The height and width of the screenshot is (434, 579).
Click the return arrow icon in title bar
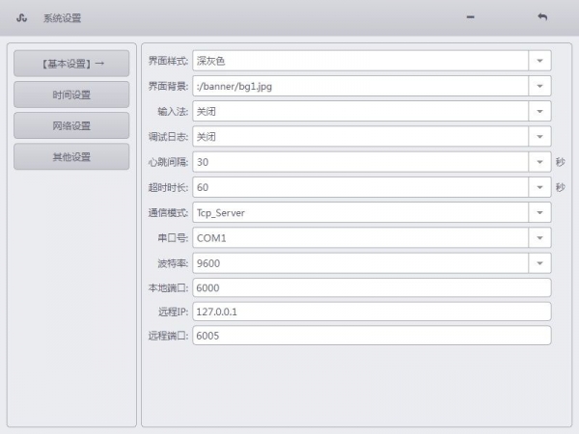coord(542,17)
